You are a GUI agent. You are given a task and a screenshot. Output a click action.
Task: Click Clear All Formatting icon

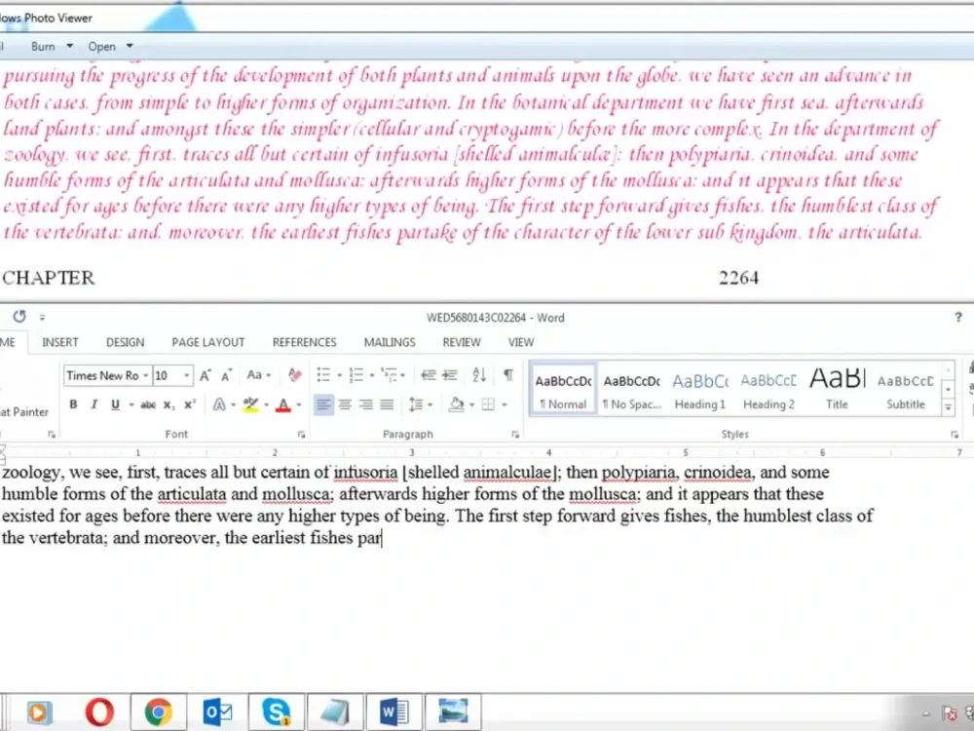point(294,375)
